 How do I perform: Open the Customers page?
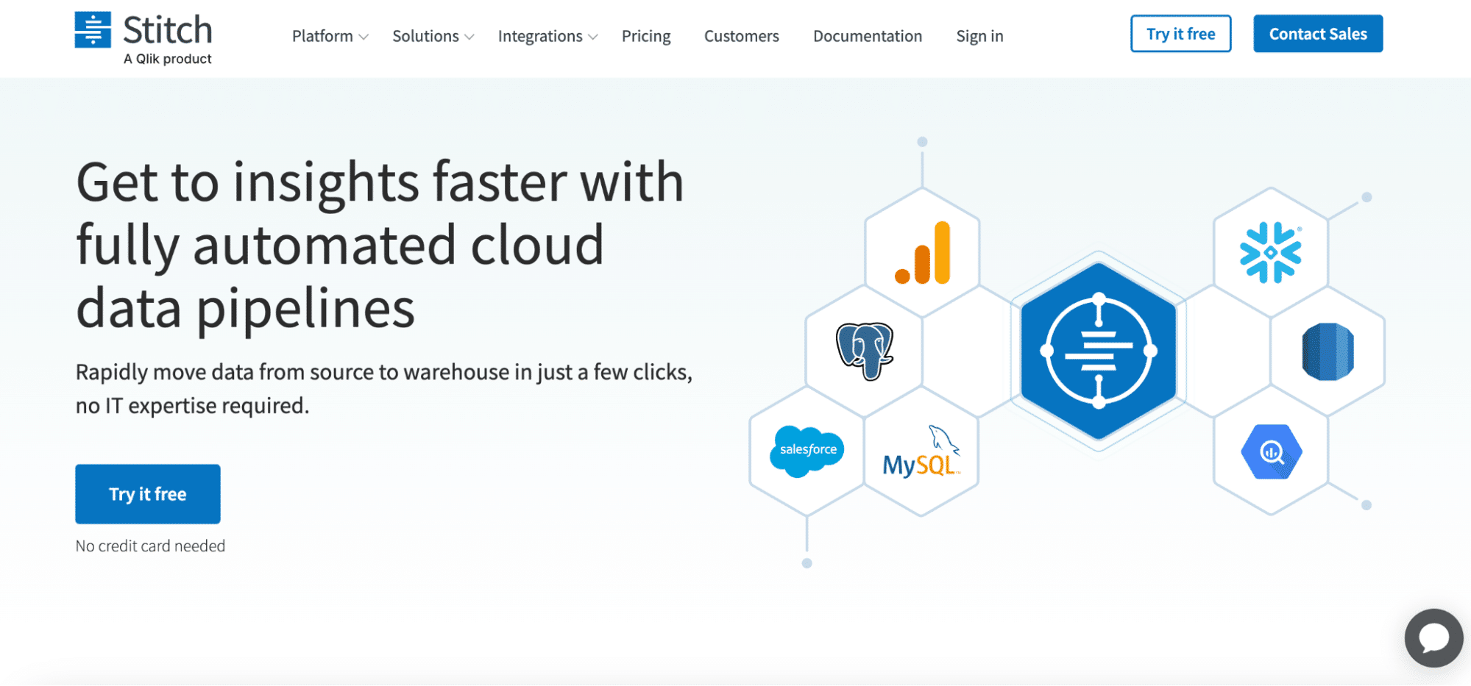(x=741, y=36)
